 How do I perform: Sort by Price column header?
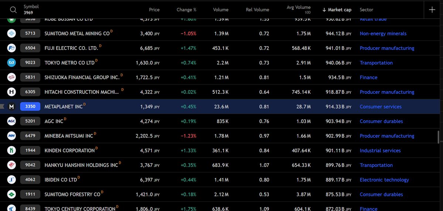[154, 10]
